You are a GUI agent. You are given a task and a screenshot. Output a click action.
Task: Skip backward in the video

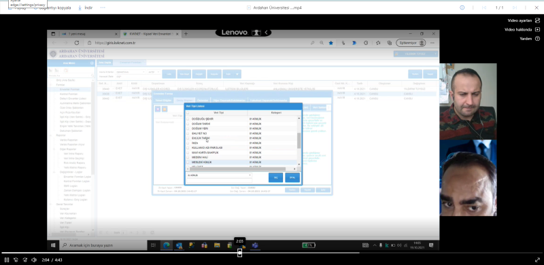tap(16, 260)
